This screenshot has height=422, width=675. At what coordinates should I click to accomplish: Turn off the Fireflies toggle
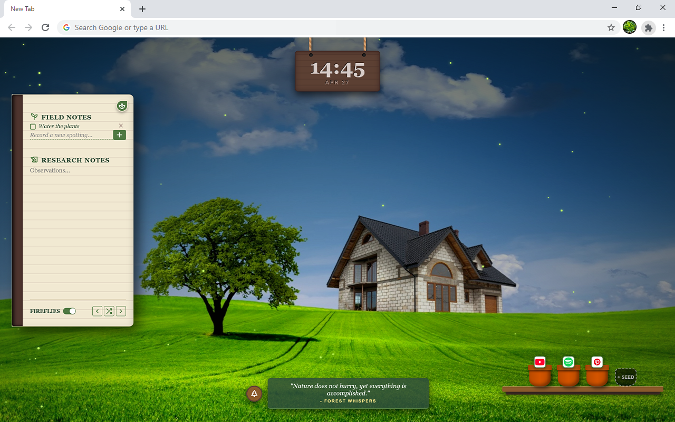pyautogui.click(x=70, y=311)
